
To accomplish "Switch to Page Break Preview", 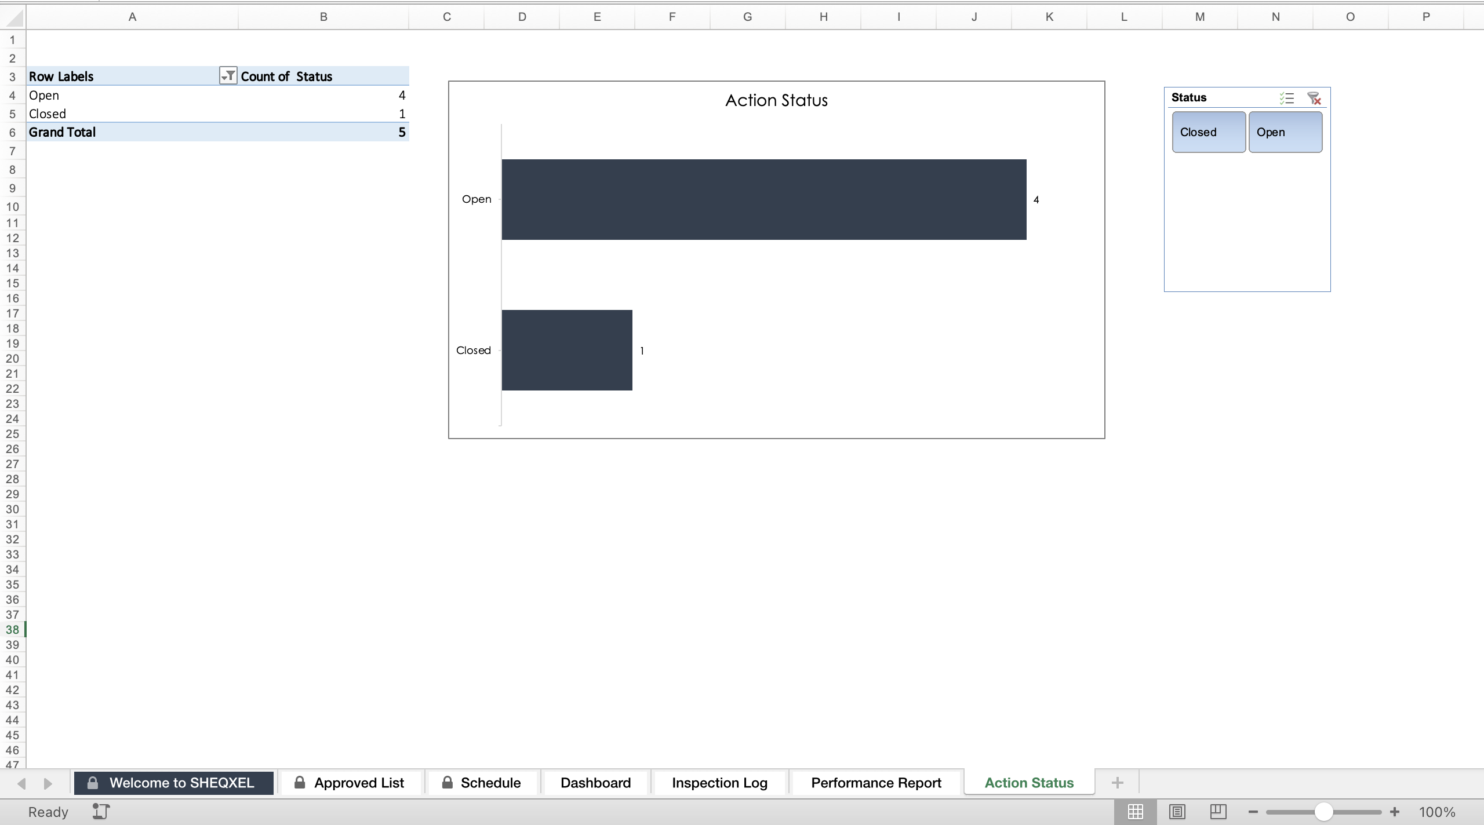I will click(x=1218, y=812).
